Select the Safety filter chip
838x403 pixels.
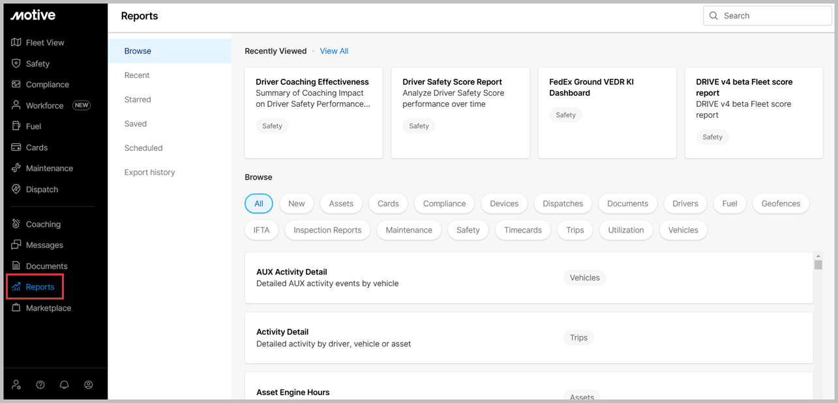[x=468, y=230]
